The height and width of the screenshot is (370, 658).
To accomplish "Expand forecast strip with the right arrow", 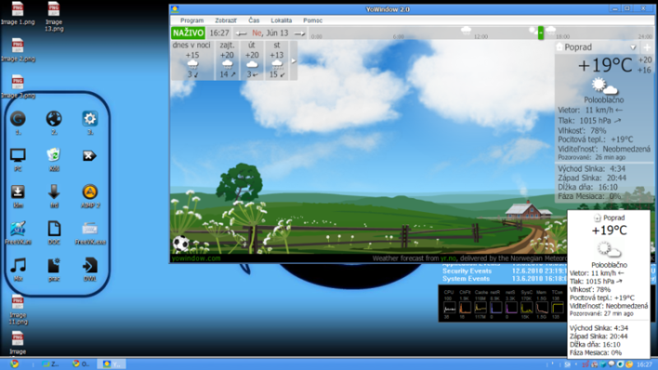I will click(293, 62).
